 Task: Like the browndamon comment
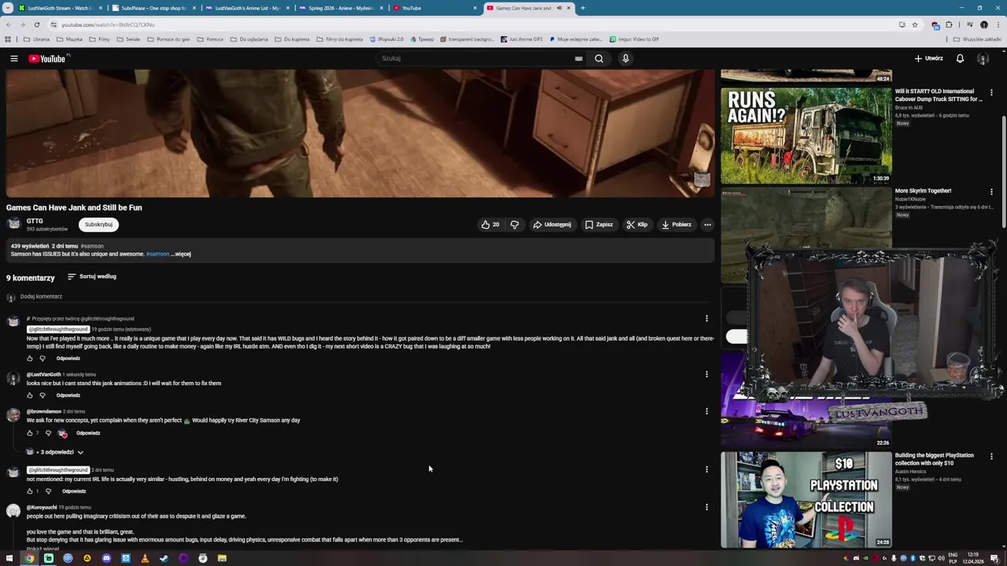click(x=30, y=433)
